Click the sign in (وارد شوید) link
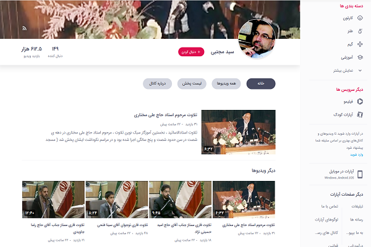Image resolution: width=371 pixels, height=247 pixels. (356, 155)
